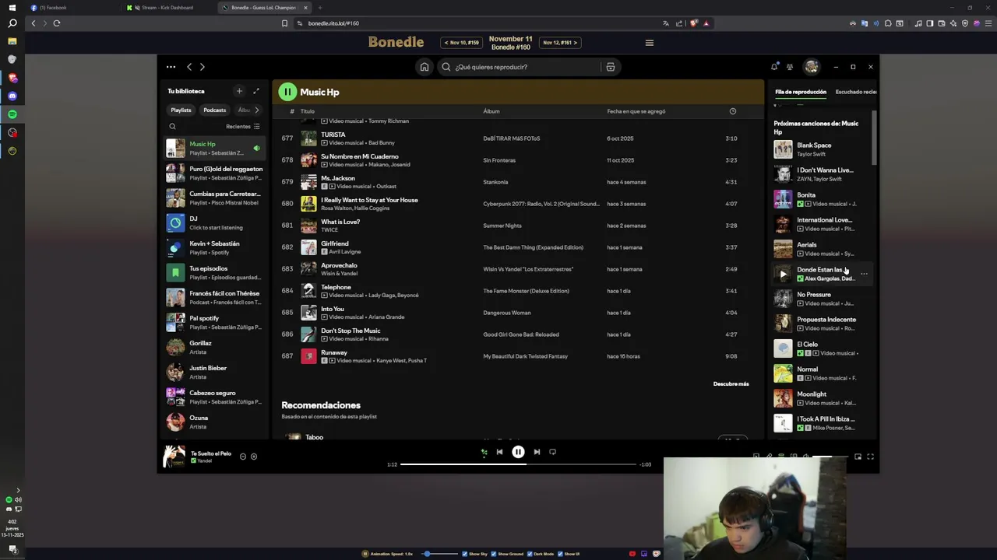Image resolution: width=997 pixels, height=560 pixels.
Task: Navigate back with Spotify left arrow
Action: (x=188, y=67)
